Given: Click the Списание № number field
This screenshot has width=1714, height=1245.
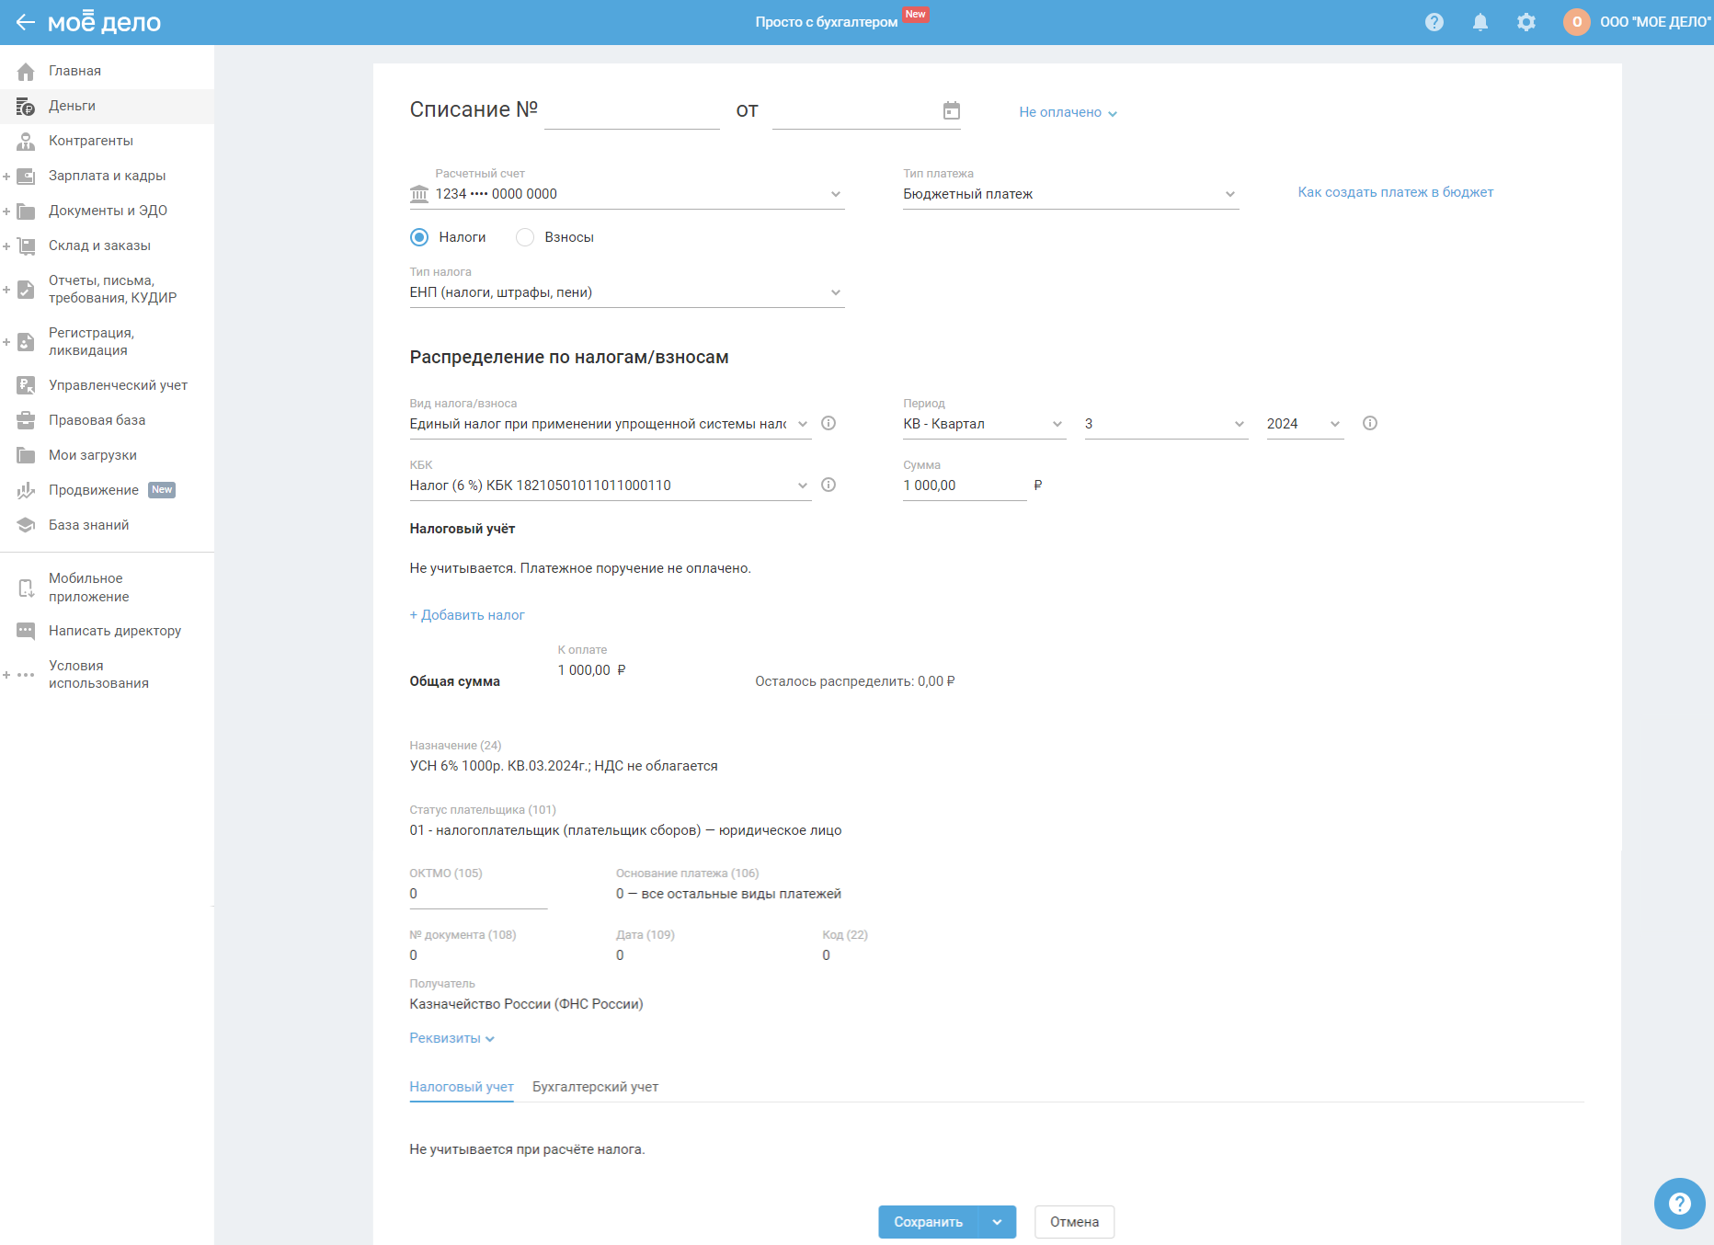Looking at the screenshot, I should tap(632, 110).
